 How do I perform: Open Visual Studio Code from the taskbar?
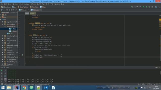click(46, 88)
